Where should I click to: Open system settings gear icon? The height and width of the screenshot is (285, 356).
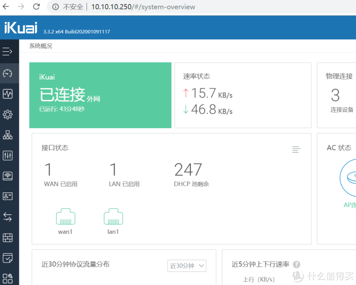pyautogui.click(x=7, y=115)
